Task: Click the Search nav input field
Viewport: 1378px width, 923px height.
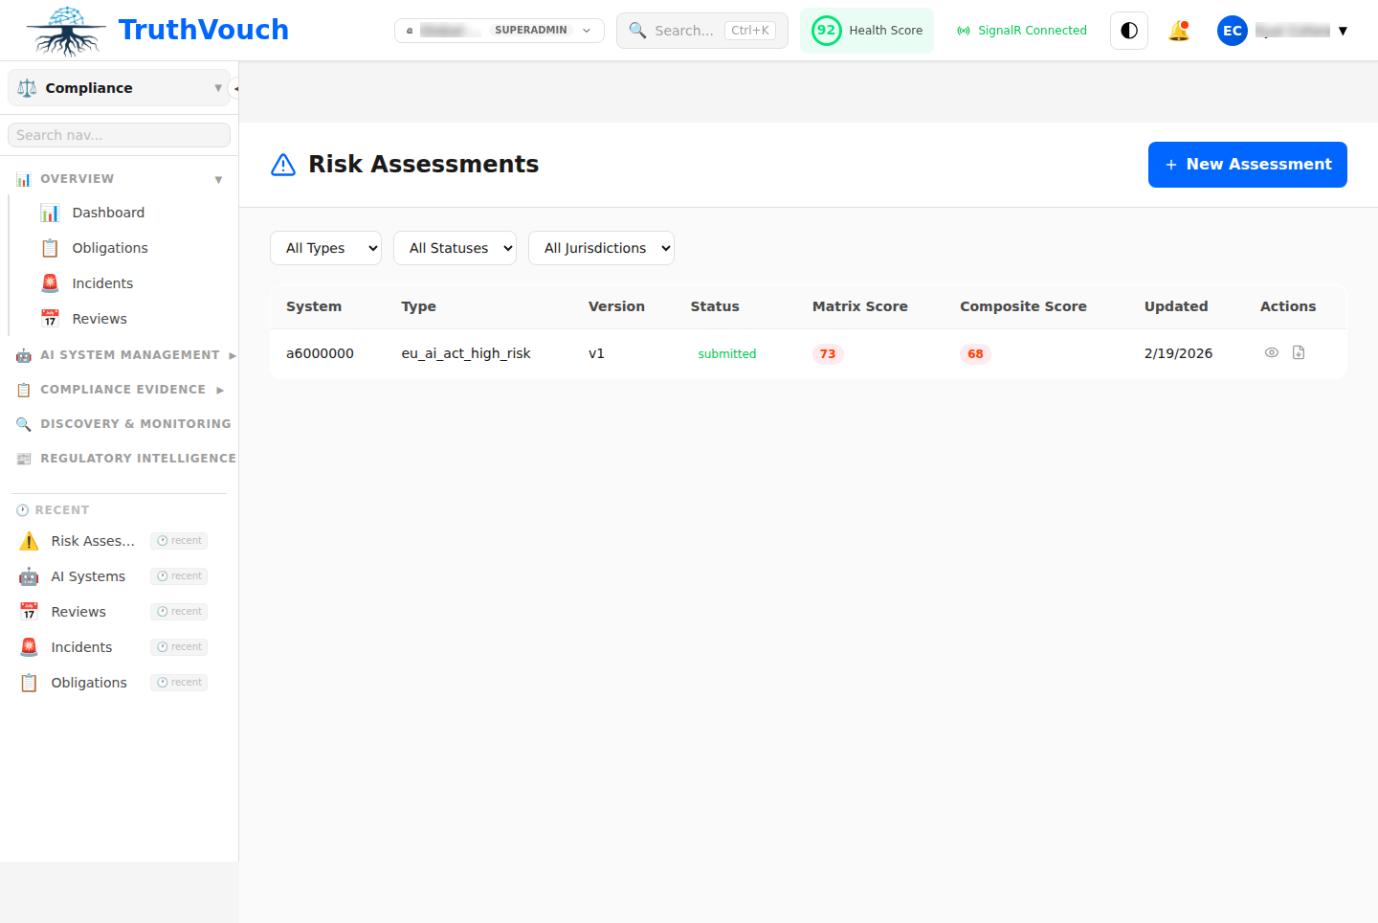Action: tap(119, 134)
